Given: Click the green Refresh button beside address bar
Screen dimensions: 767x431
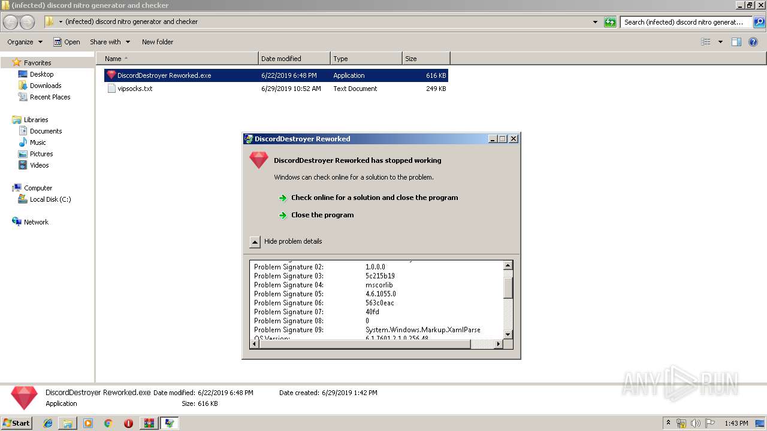Looking at the screenshot, I should pyautogui.click(x=610, y=22).
